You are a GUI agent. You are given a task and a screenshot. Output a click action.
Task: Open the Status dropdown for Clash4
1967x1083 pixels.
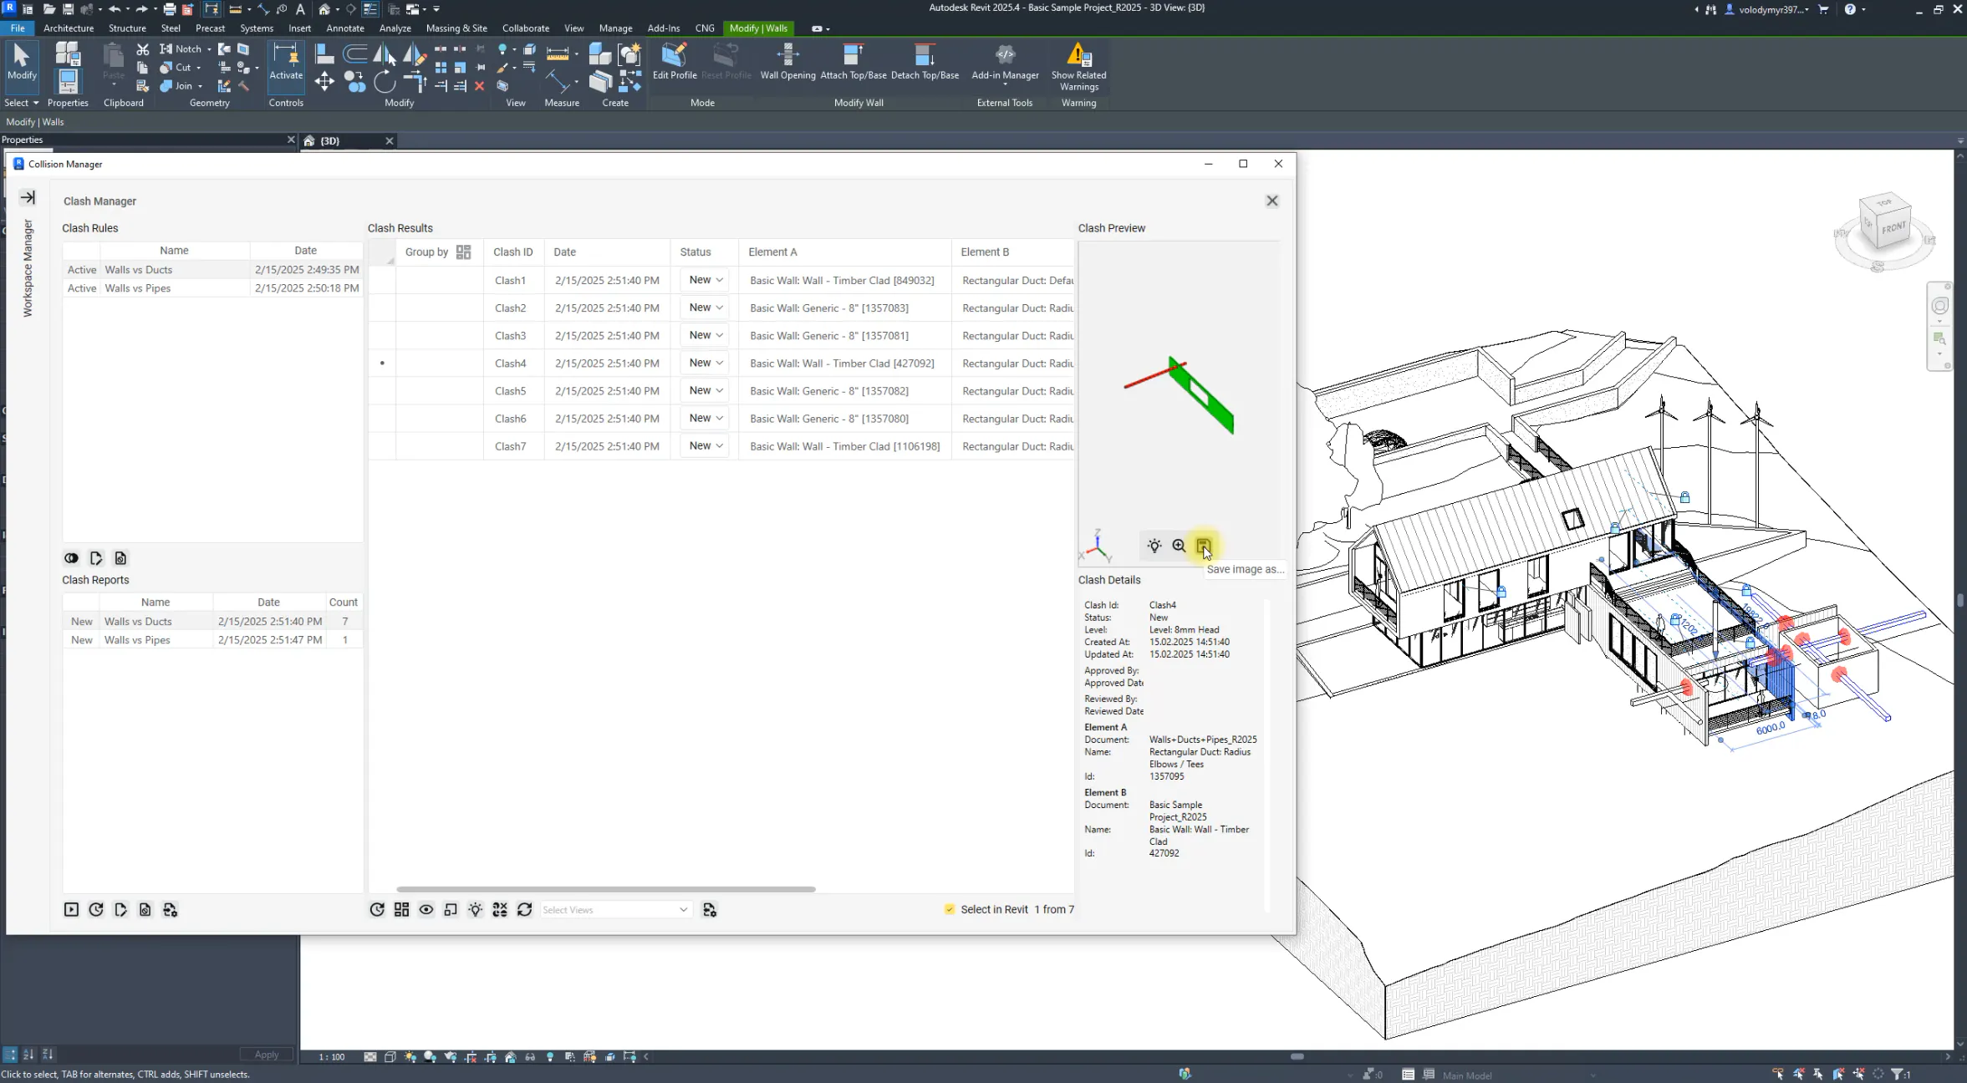click(705, 363)
